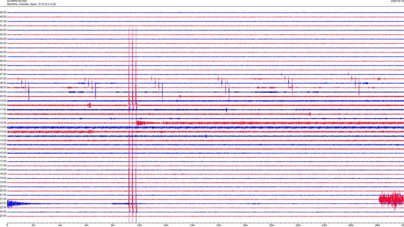Click the 8m tick label on the time axis

point(113,225)
